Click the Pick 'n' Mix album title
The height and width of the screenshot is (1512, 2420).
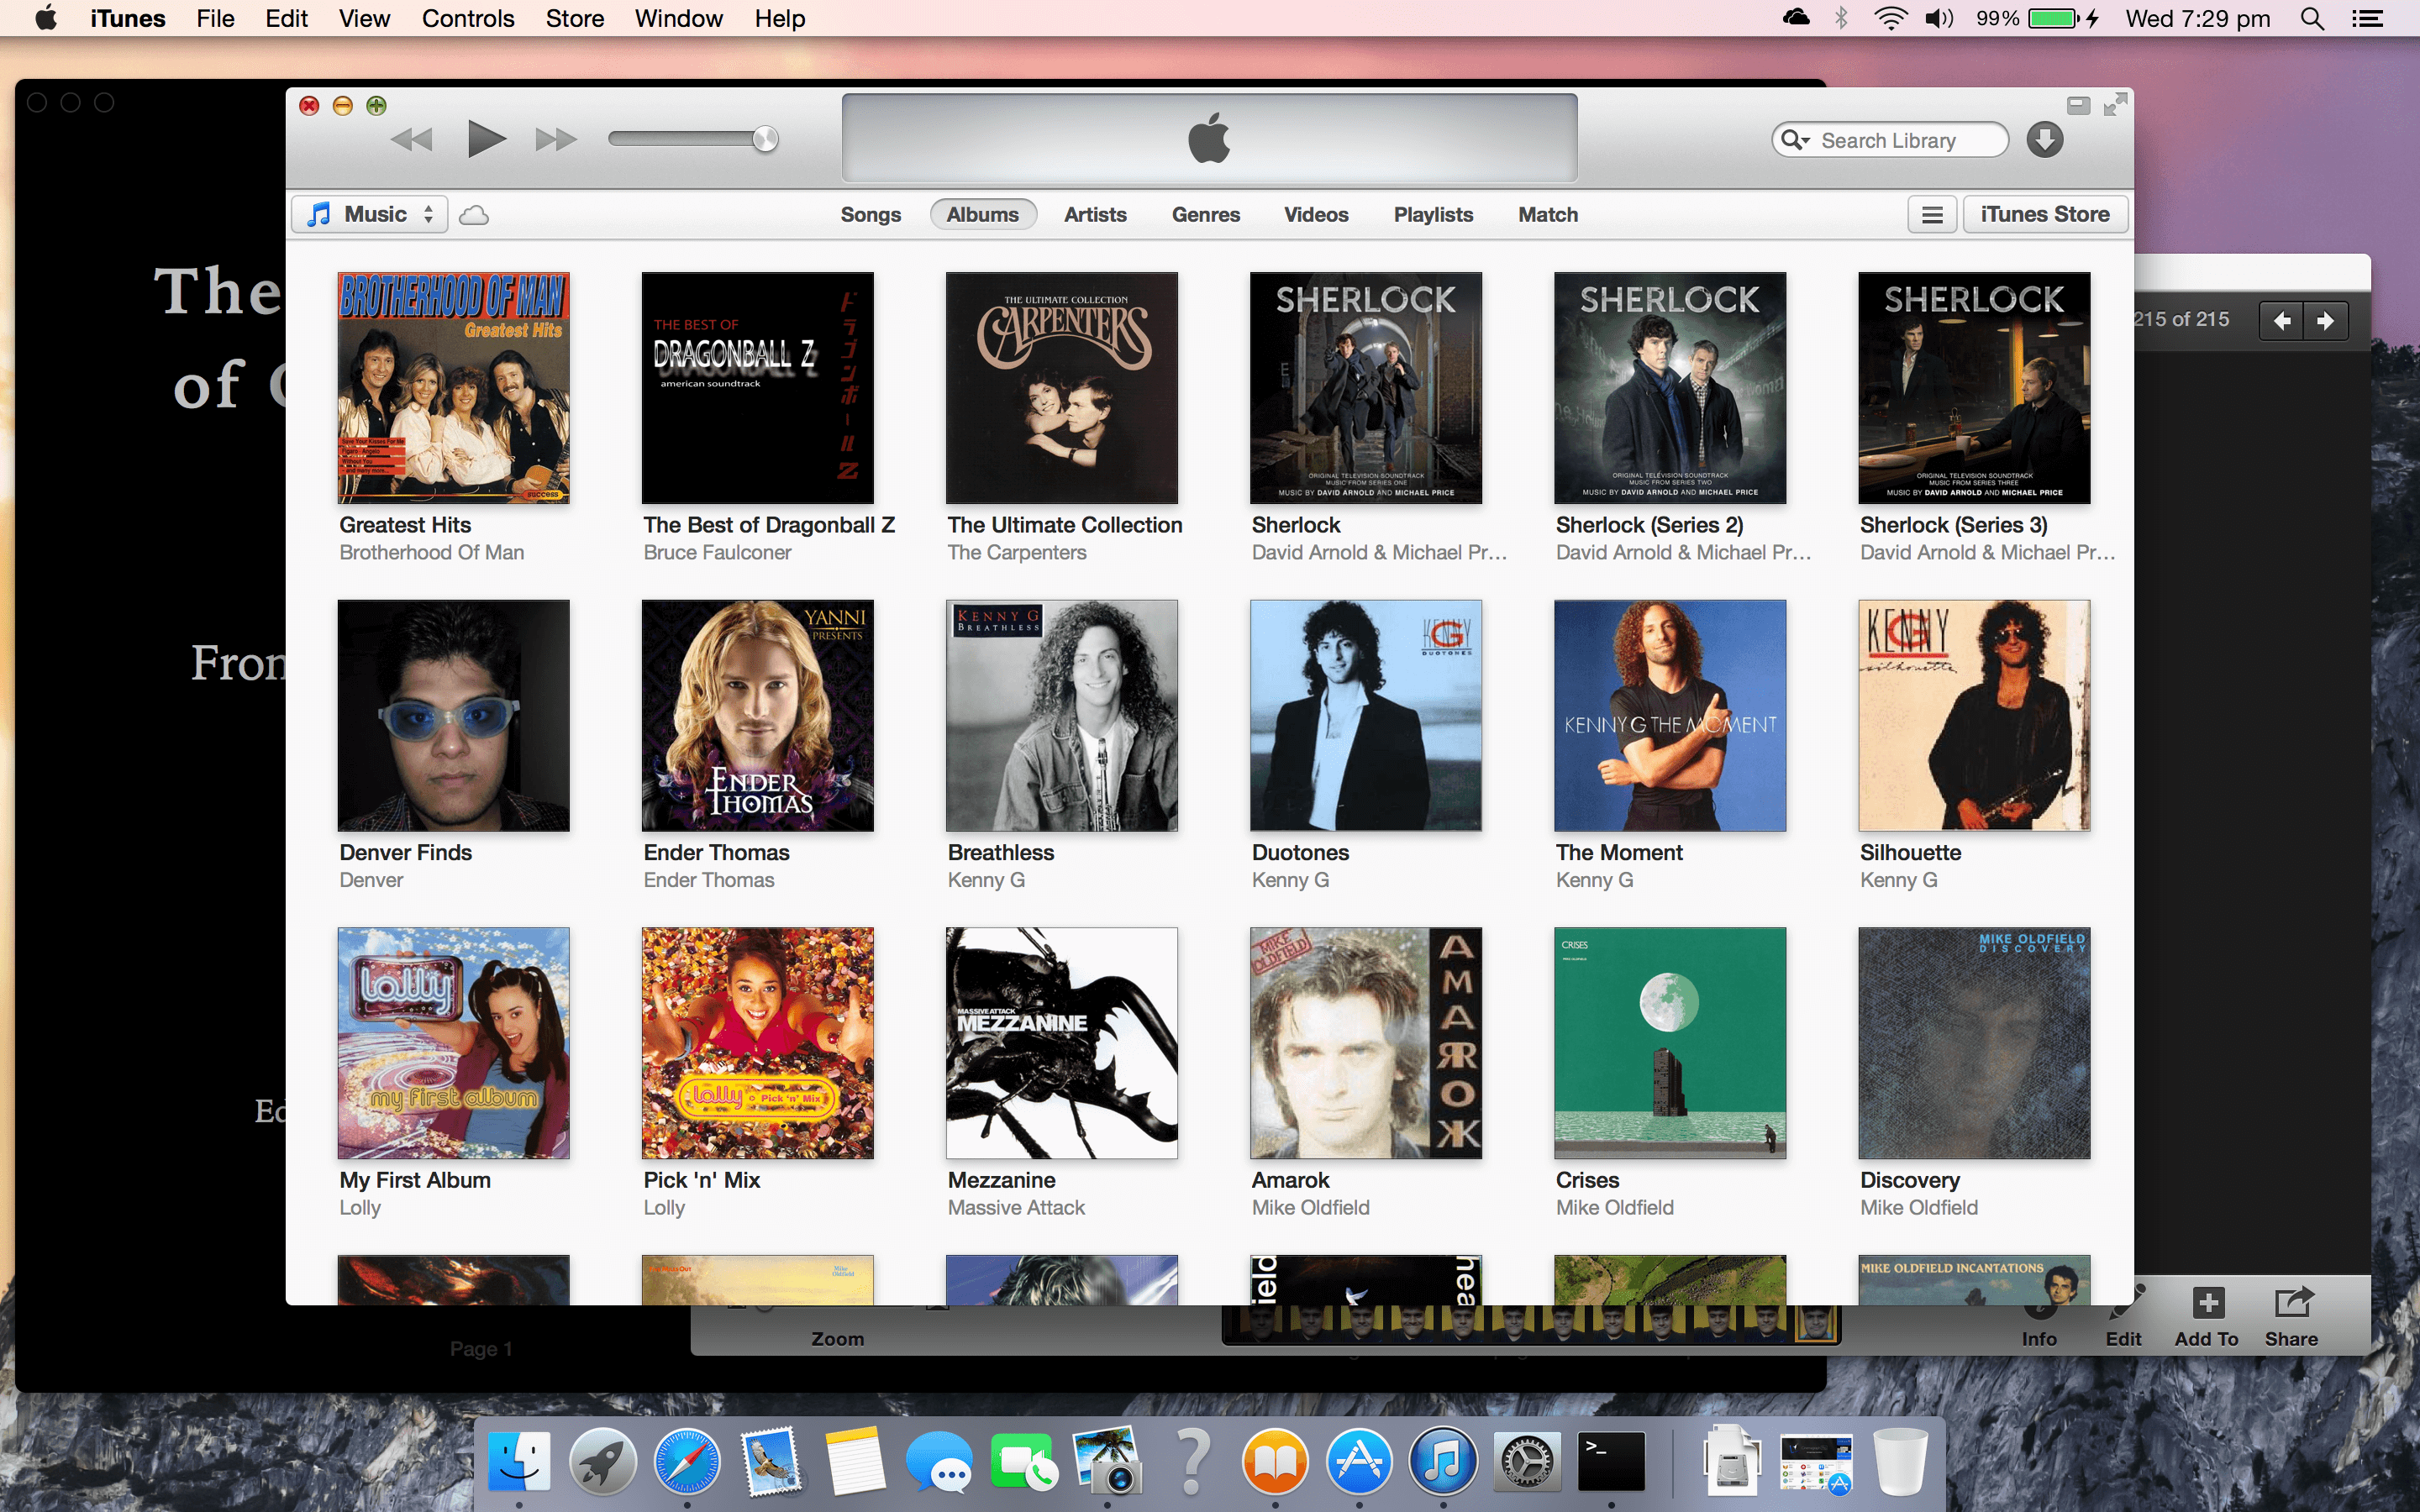(702, 1180)
